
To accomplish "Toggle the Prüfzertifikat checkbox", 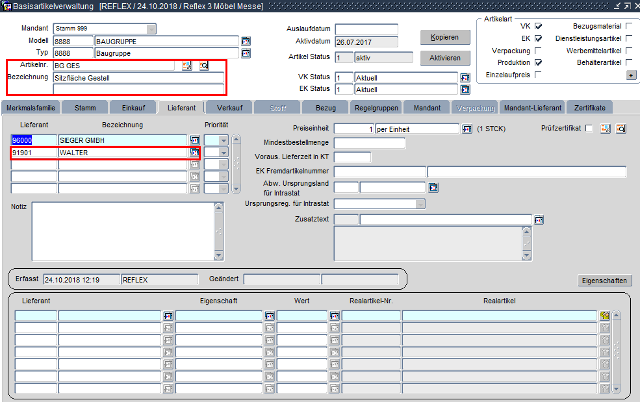I will [x=589, y=129].
